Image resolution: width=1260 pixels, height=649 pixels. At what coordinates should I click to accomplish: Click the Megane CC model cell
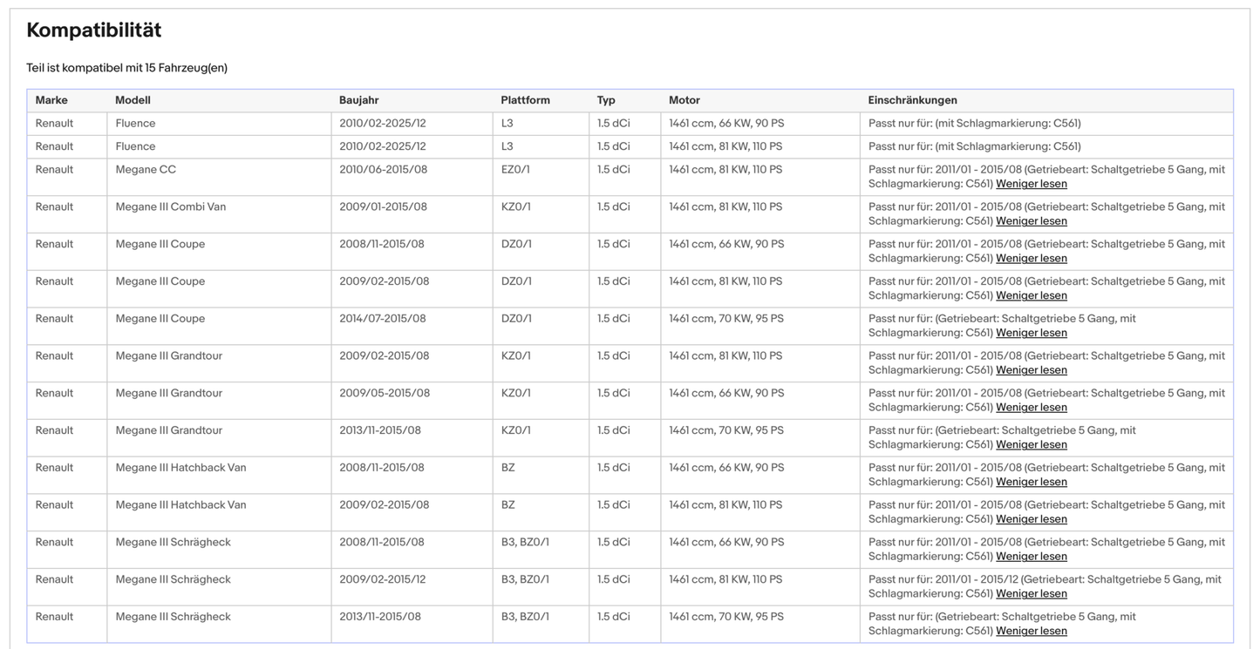(x=146, y=170)
